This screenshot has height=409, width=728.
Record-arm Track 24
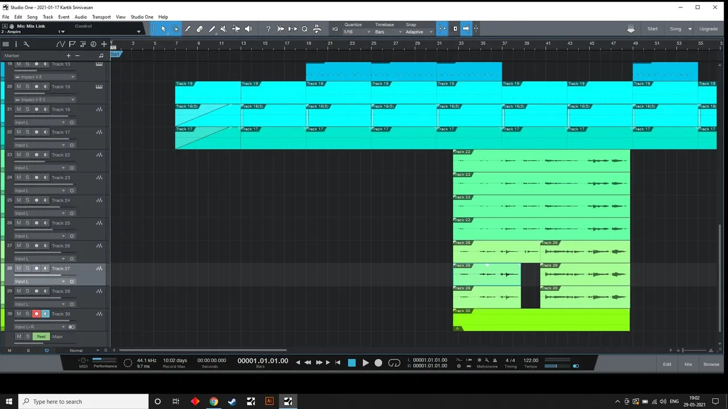pos(36,200)
